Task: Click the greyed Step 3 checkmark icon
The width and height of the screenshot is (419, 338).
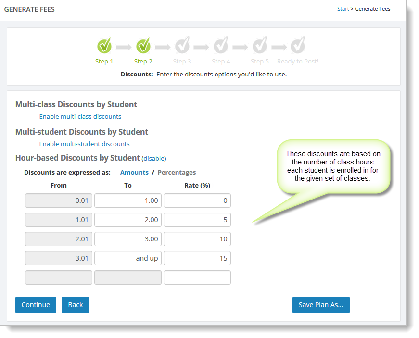Action: (x=182, y=45)
